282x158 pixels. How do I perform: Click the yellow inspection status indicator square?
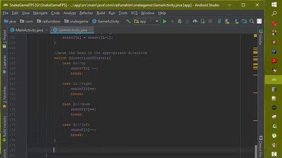click(255, 36)
